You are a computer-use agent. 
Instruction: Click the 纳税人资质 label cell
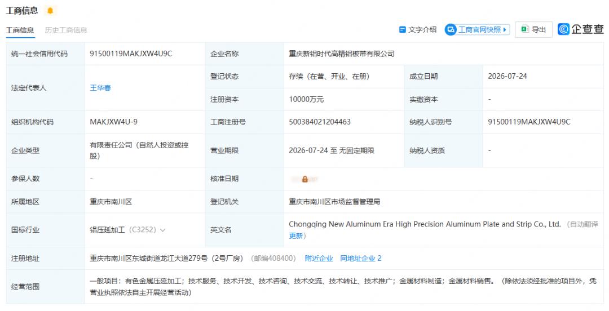[443, 150]
